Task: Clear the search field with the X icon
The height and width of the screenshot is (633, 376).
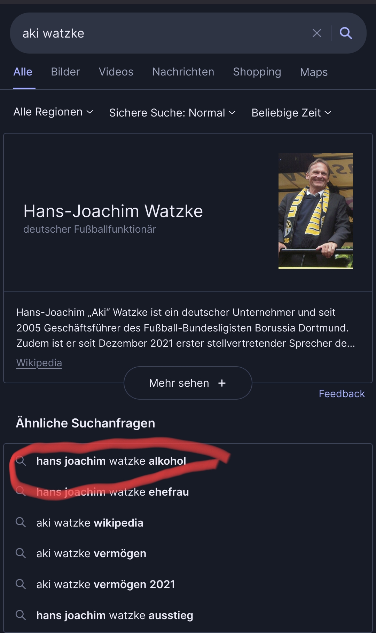Action: coord(317,33)
